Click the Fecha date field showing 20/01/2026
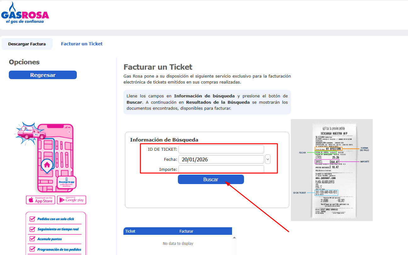Image resolution: width=408 pixels, height=255 pixels. [221, 159]
